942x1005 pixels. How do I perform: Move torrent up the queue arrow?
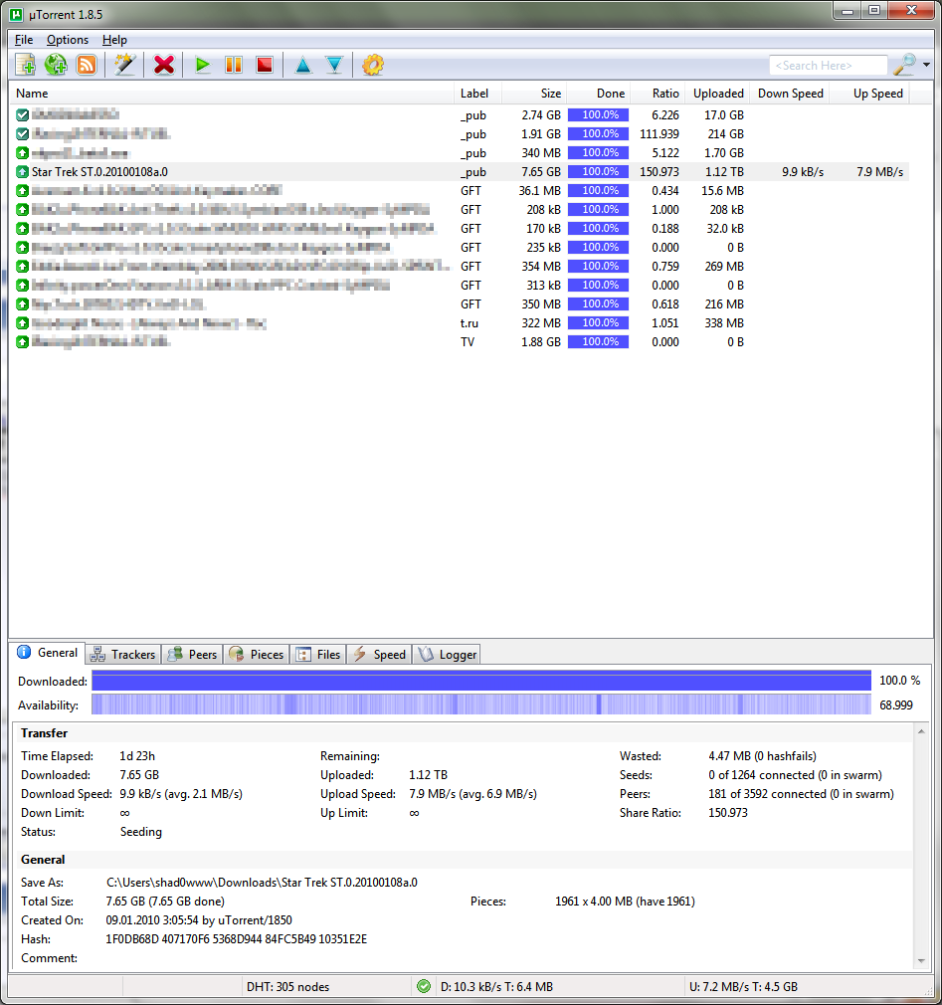click(303, 65)
